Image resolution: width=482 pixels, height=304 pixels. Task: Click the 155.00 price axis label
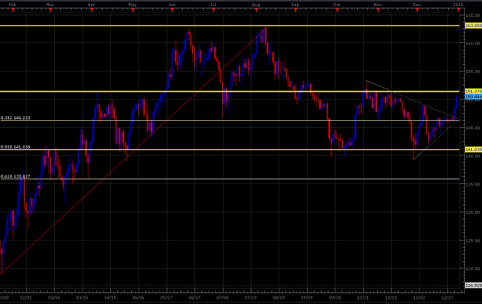[x=473, y=72]
